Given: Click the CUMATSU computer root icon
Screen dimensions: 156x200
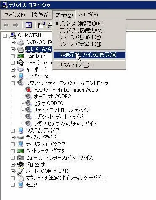Looking at the screenshot, I should pyautogui.click(x=13, y=36).
